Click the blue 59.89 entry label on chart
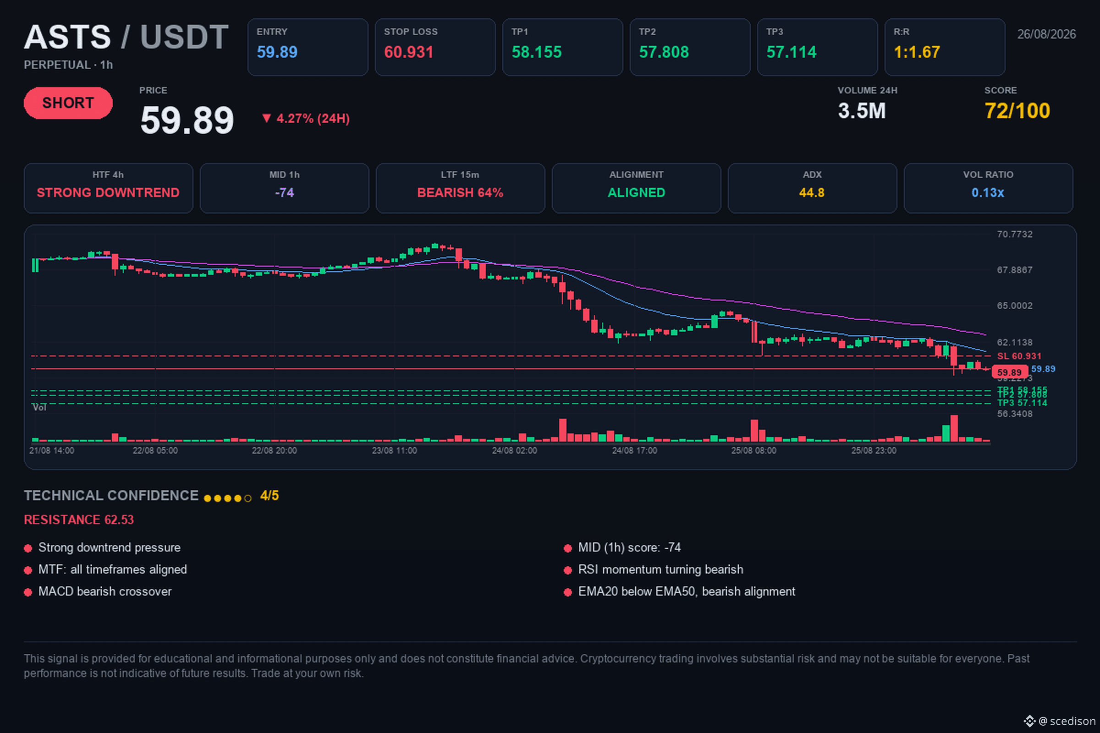The height and width of the screenshot is (733, 1100). 1043,369
